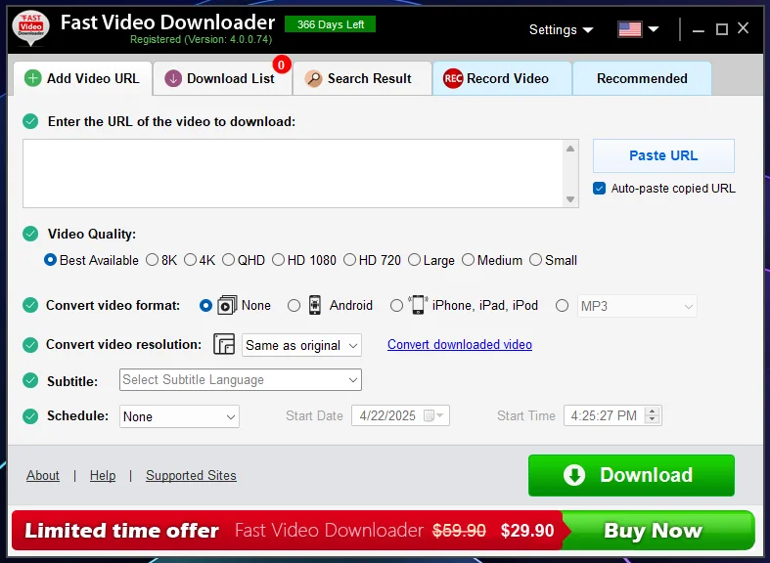Switch to the Download List tab

(x=223, y=78)
